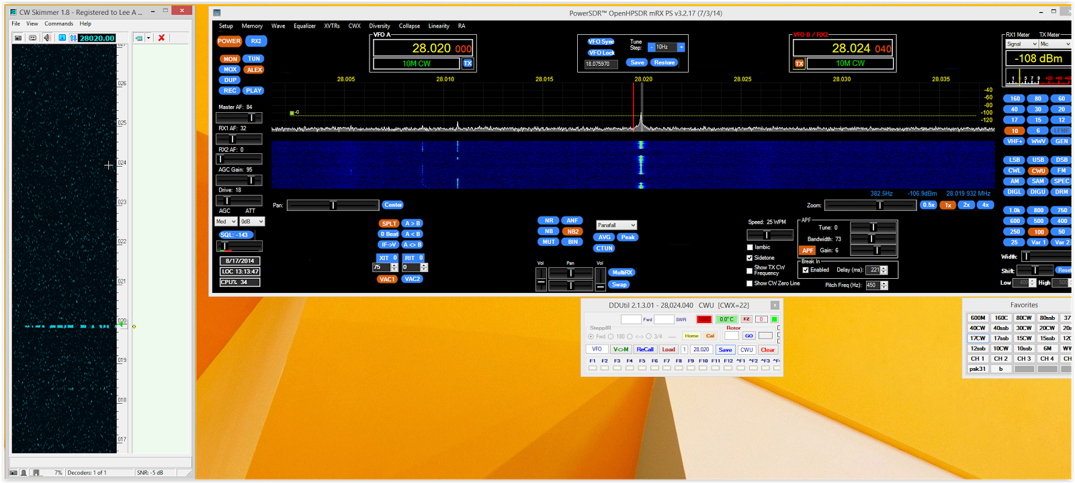The image size is (1075, 483).
Task: Click the bell icon in CW Skimmer status bar
Action: coord(24,472)
